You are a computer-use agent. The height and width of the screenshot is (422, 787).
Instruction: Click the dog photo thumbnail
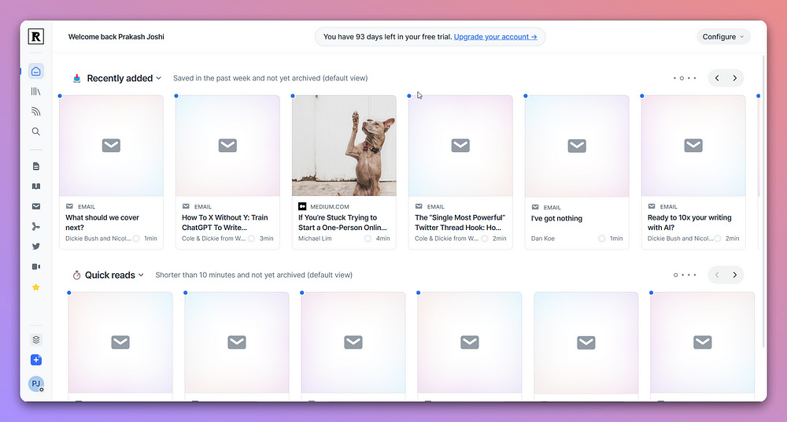[344, 146]
